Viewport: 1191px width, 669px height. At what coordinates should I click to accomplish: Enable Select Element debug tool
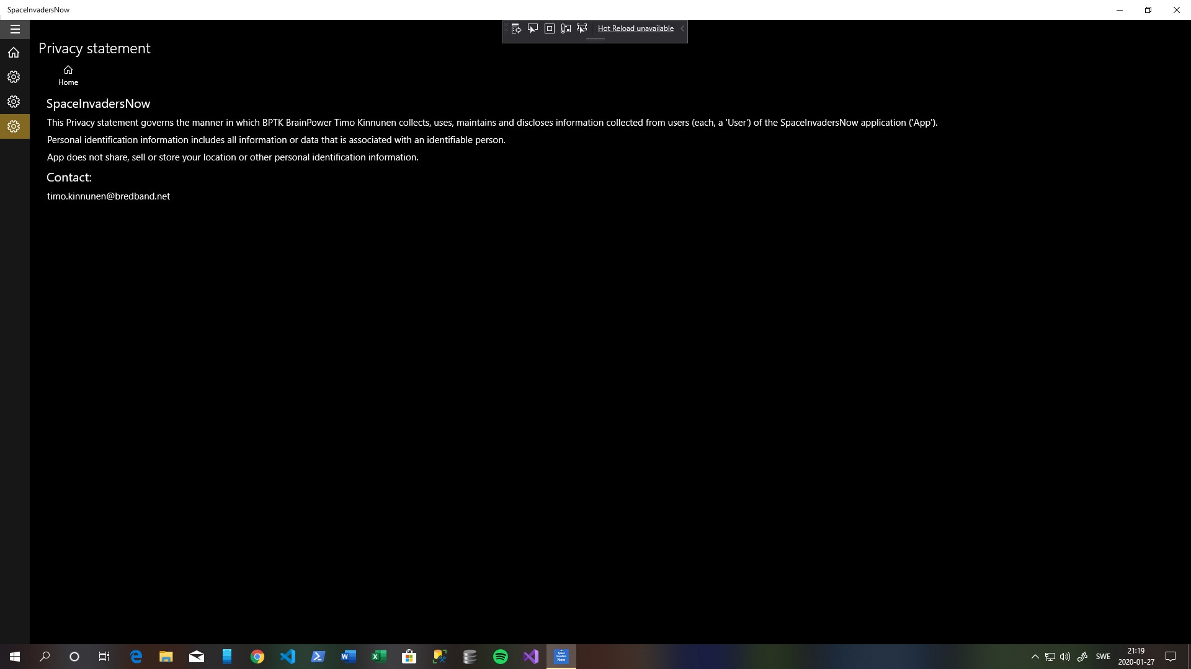533,28
